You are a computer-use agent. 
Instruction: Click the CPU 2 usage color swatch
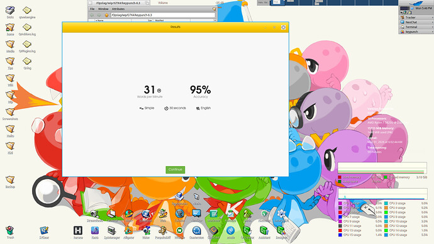(386, 203)
